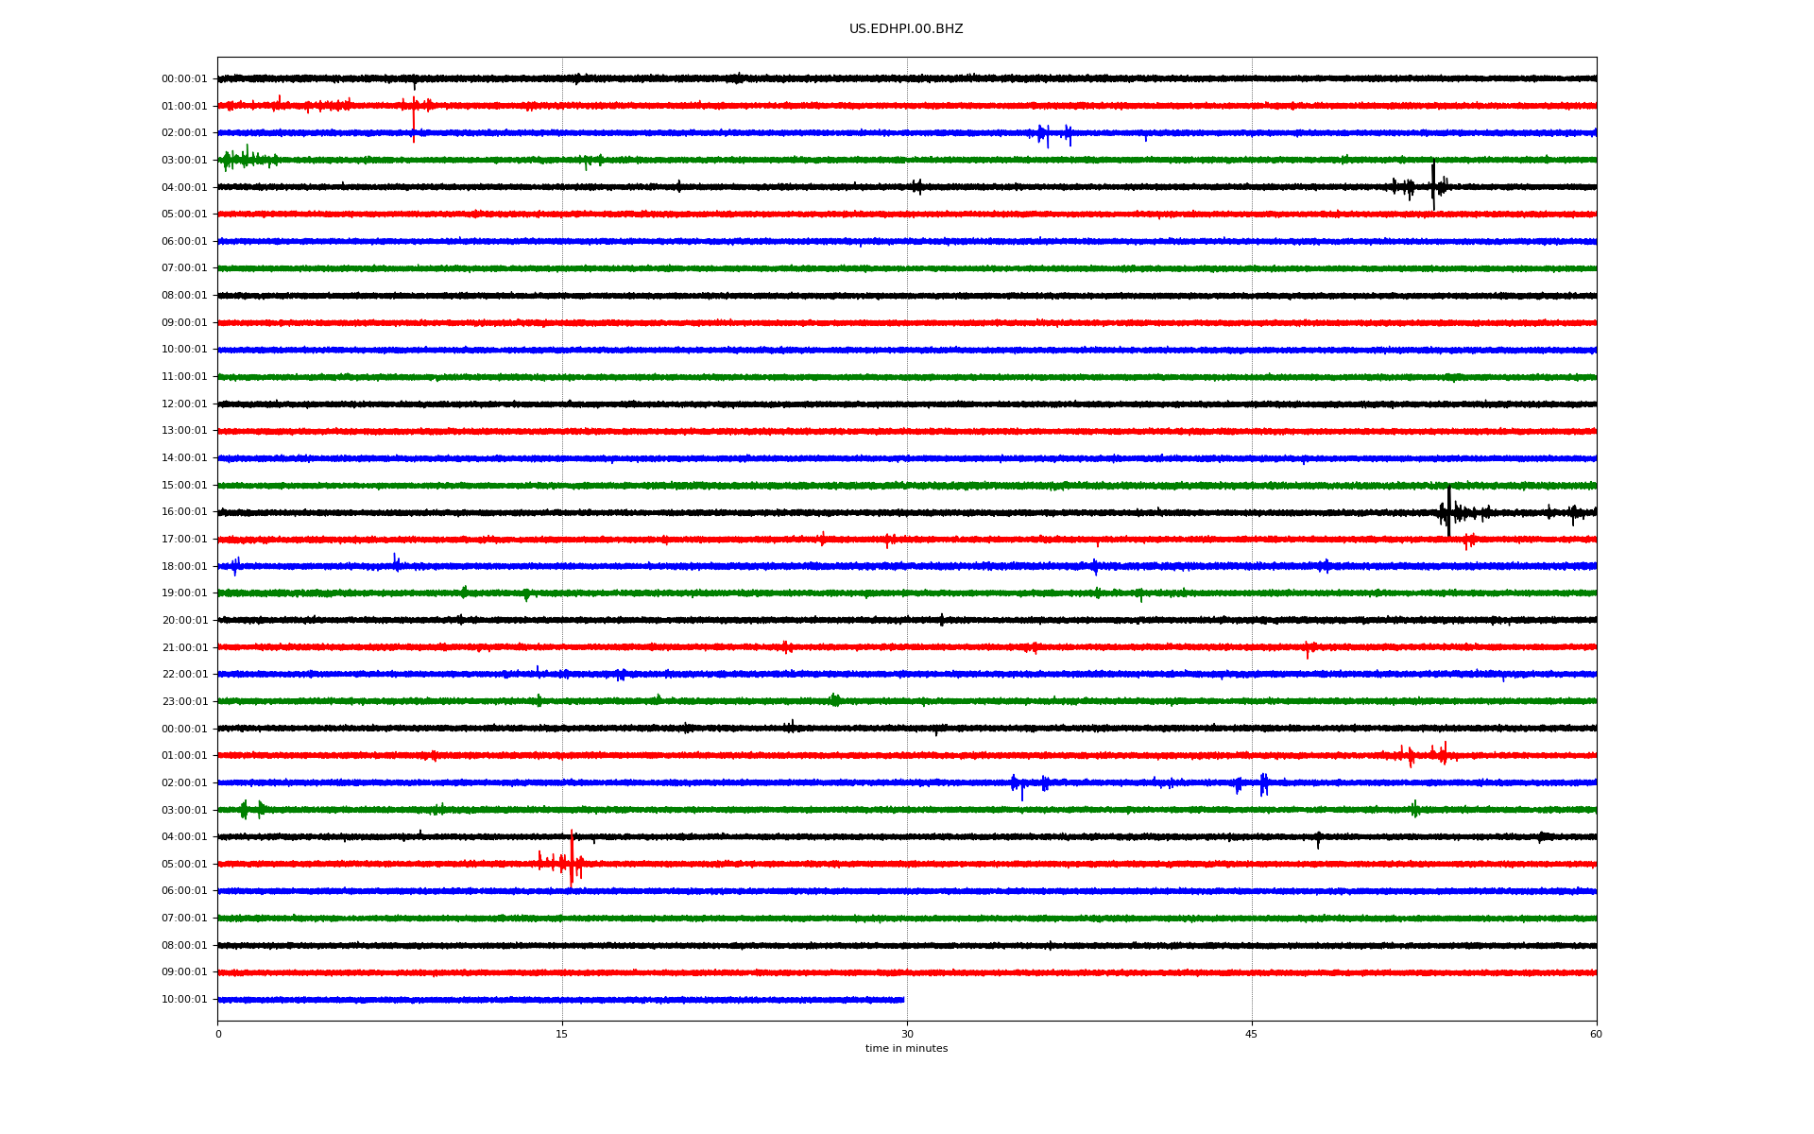
Task: Click the green burst at start of first 03:00:01
Action: pos(244,160)
